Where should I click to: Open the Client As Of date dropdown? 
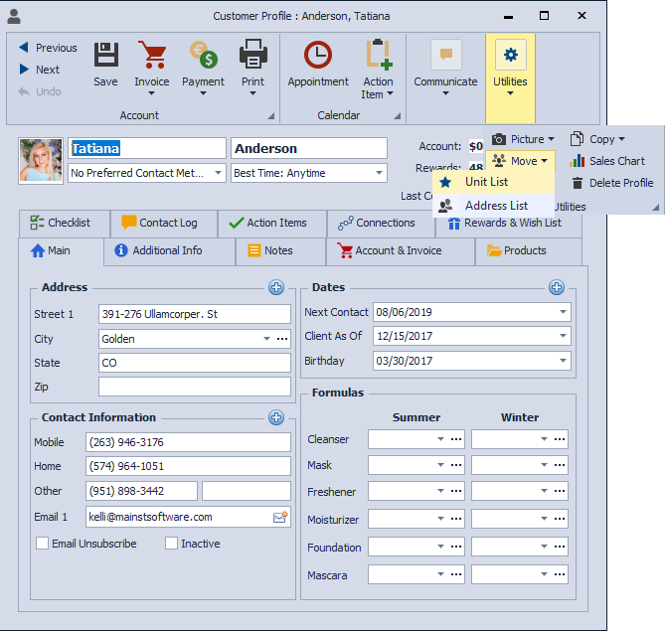click(563, 336)
